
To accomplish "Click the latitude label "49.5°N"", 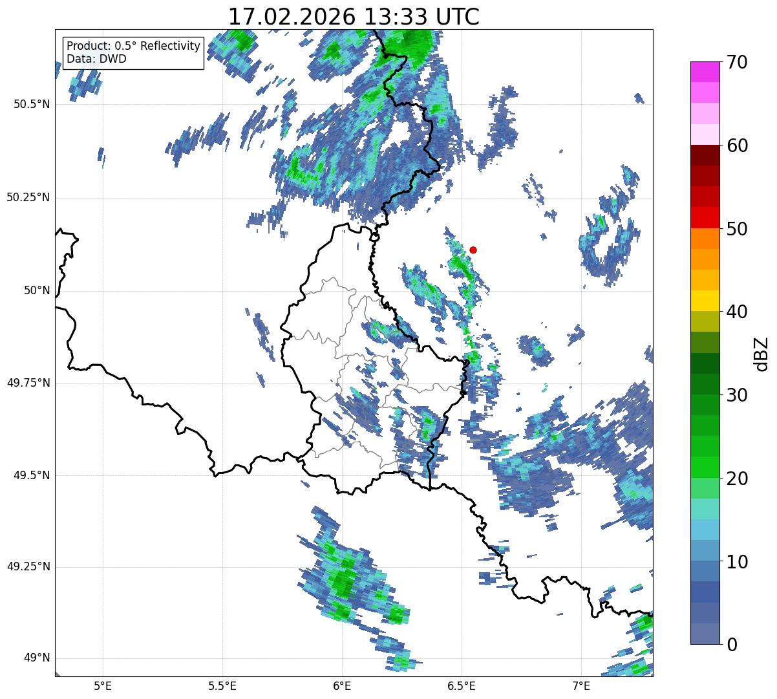I will (x=31, y=475).
